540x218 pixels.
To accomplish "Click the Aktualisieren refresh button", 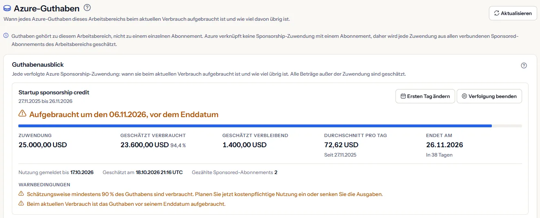I will click(x=513, y=13).
